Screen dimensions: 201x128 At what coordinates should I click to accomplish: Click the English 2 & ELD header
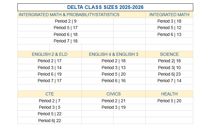coord(49,54)
